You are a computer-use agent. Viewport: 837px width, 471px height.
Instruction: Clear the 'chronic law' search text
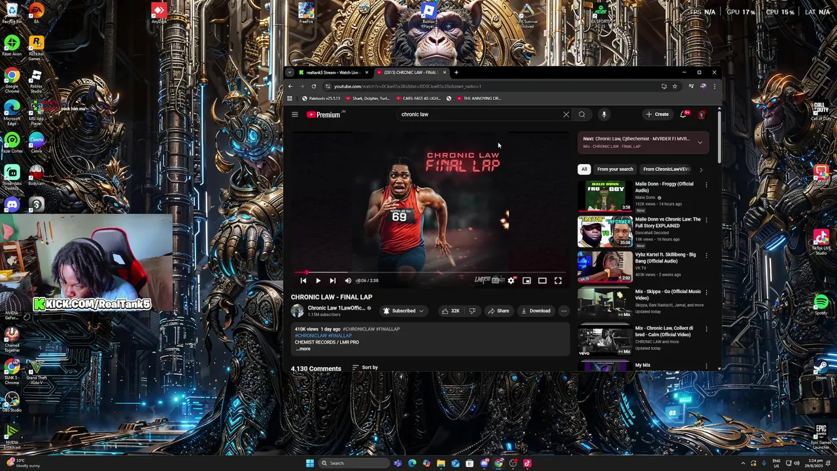[x=566, y=114]
